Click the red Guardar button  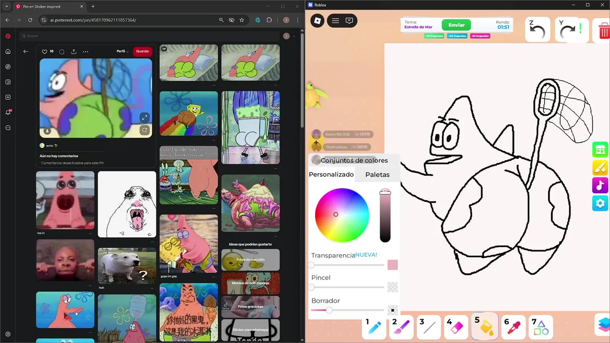point(142,51)
